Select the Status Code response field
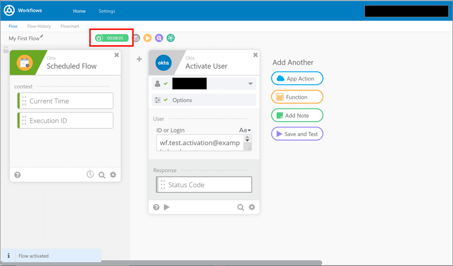 click(x=204, y=185)
